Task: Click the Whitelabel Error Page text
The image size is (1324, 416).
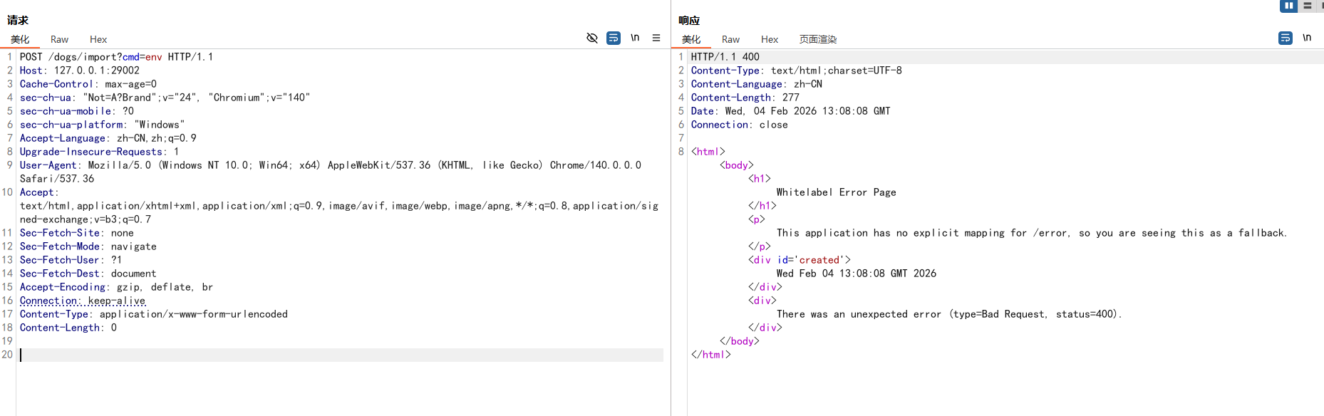Action: [836, 192]
